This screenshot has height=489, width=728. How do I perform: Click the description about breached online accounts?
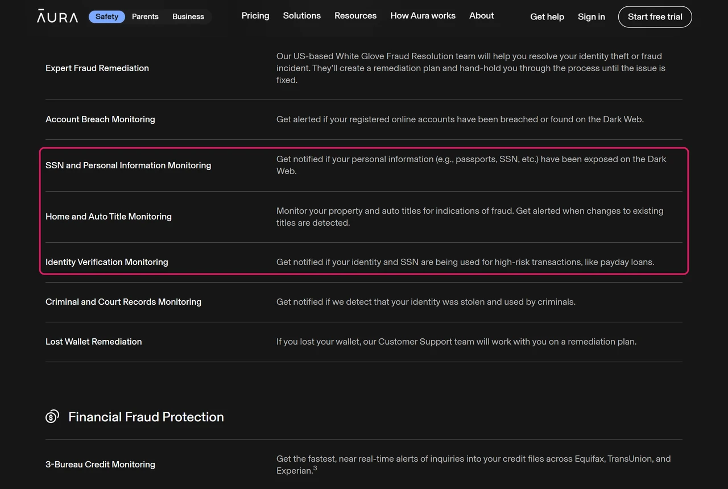460,119
